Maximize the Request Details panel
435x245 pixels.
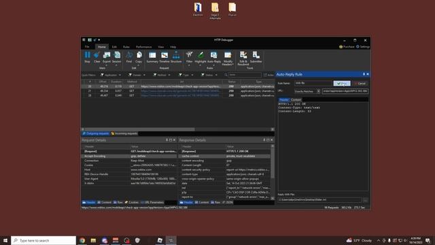pos(171,140)
